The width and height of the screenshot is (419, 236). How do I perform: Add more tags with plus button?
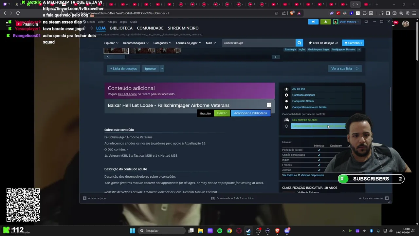[359, 49]
